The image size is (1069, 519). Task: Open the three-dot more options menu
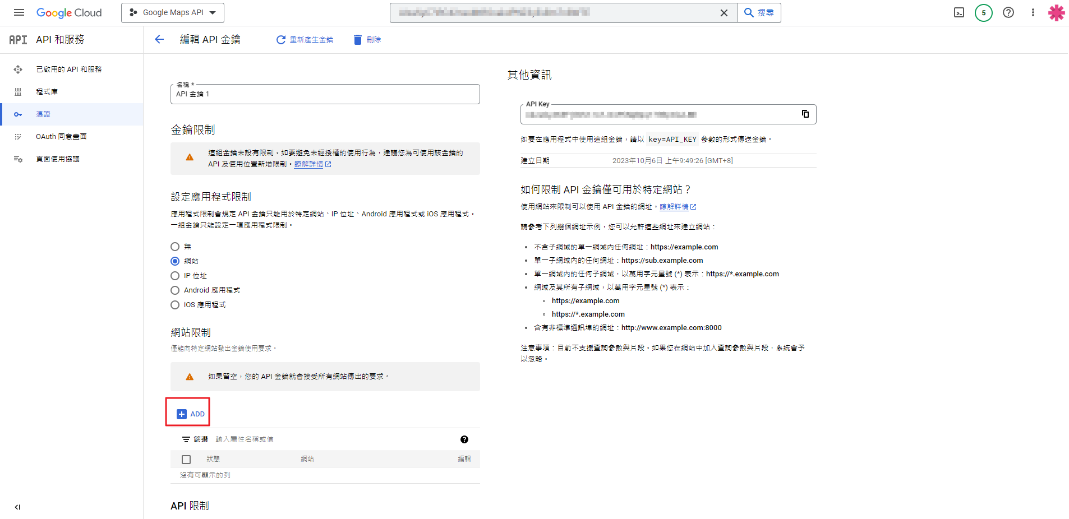(1033, 12)
